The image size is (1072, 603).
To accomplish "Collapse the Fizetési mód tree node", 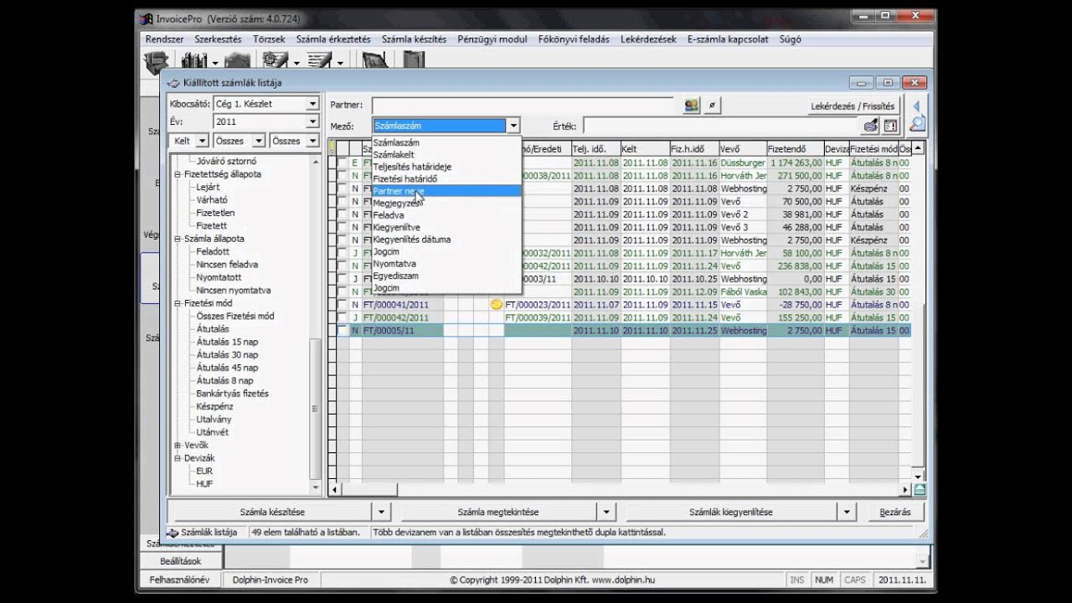I will point(178,303).
